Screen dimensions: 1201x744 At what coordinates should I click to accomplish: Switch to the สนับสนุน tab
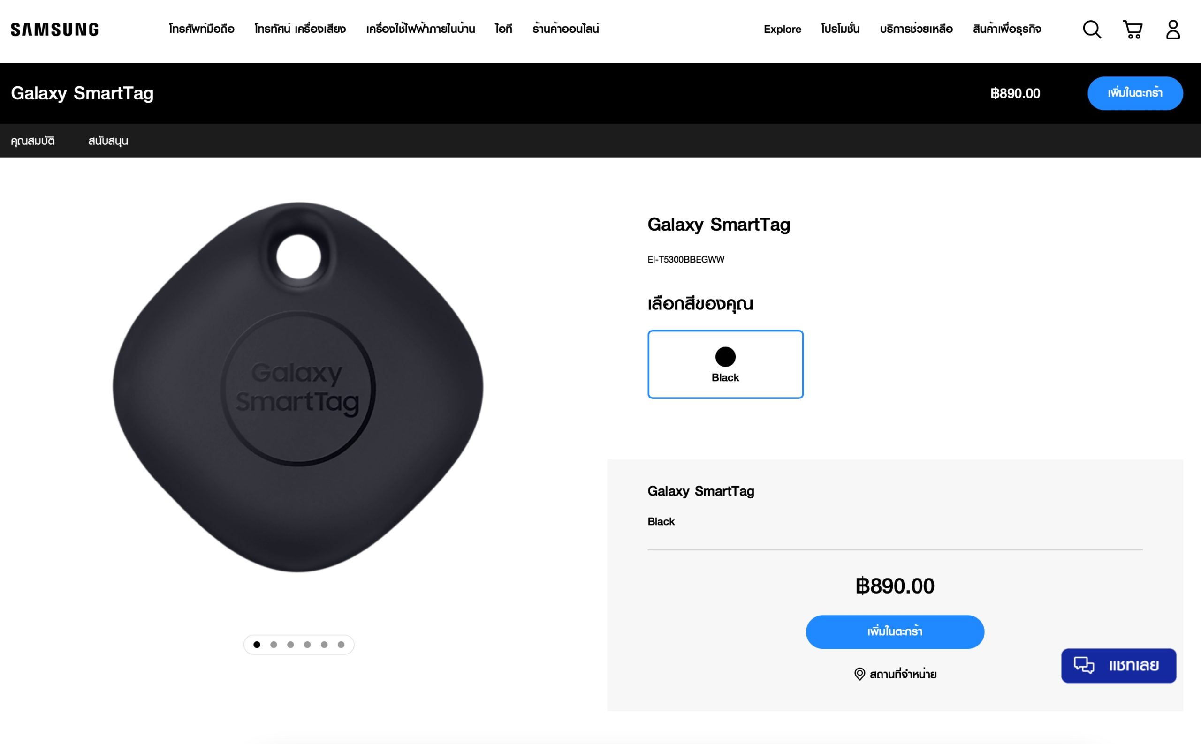108,141
